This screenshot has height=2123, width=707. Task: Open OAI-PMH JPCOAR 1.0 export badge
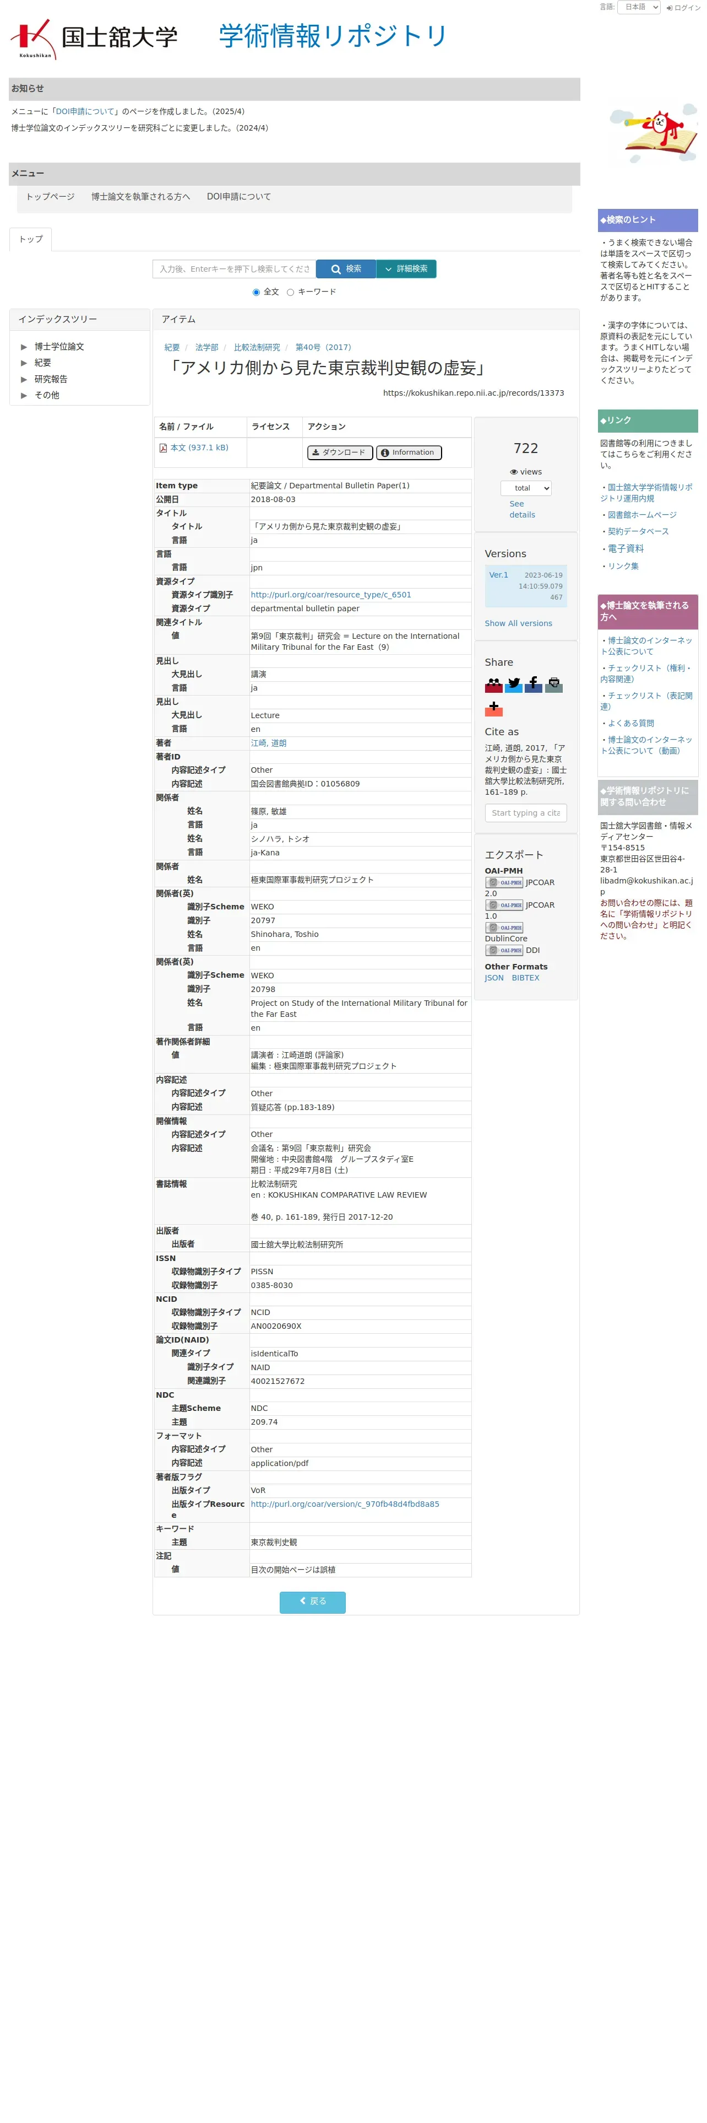click(504, 905)
